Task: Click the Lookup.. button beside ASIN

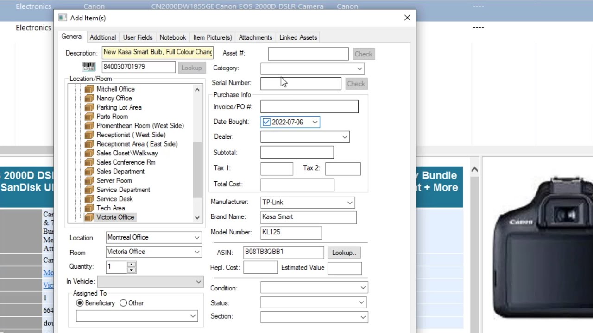Action: [344, 253]
